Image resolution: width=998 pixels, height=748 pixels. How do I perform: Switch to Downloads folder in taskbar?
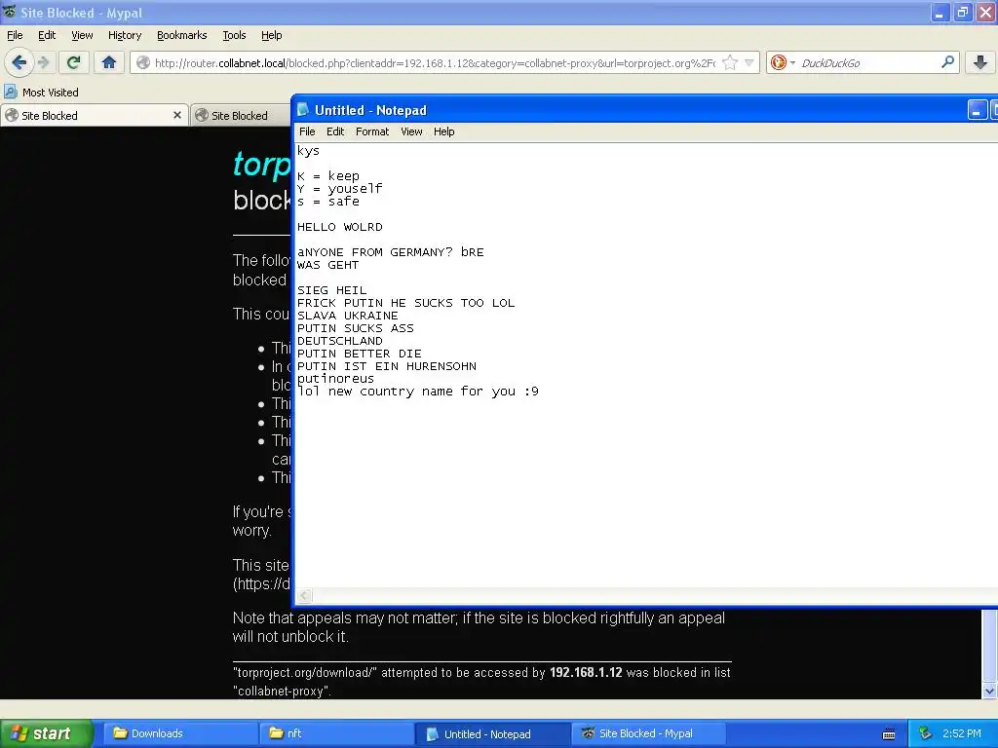(x=179, y=733)
